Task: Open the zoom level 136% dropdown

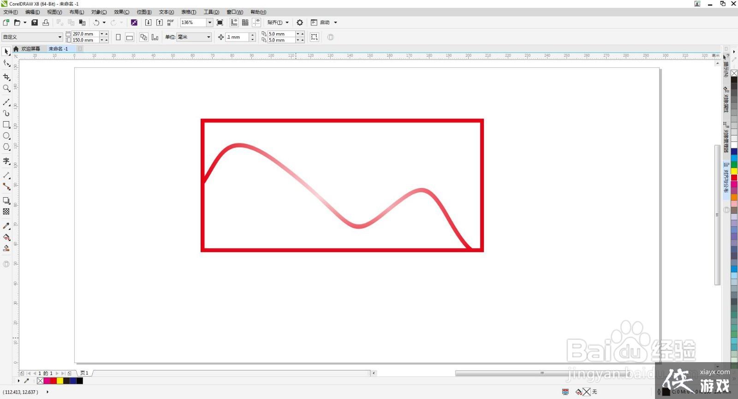Action: pyautogui.click(x=210, y=22)
